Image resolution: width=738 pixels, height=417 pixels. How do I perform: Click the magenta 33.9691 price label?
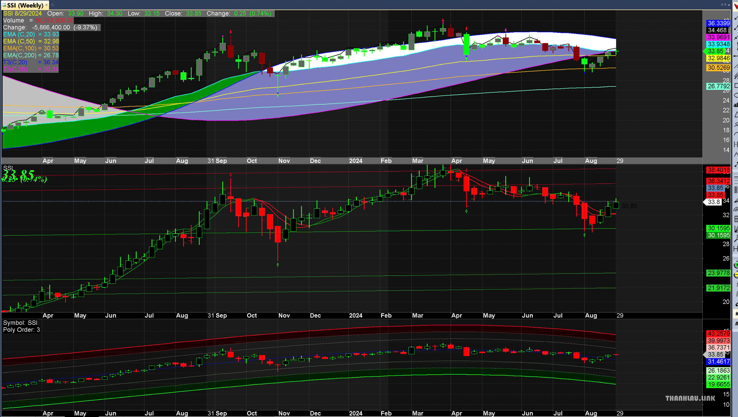click(719, 37)
